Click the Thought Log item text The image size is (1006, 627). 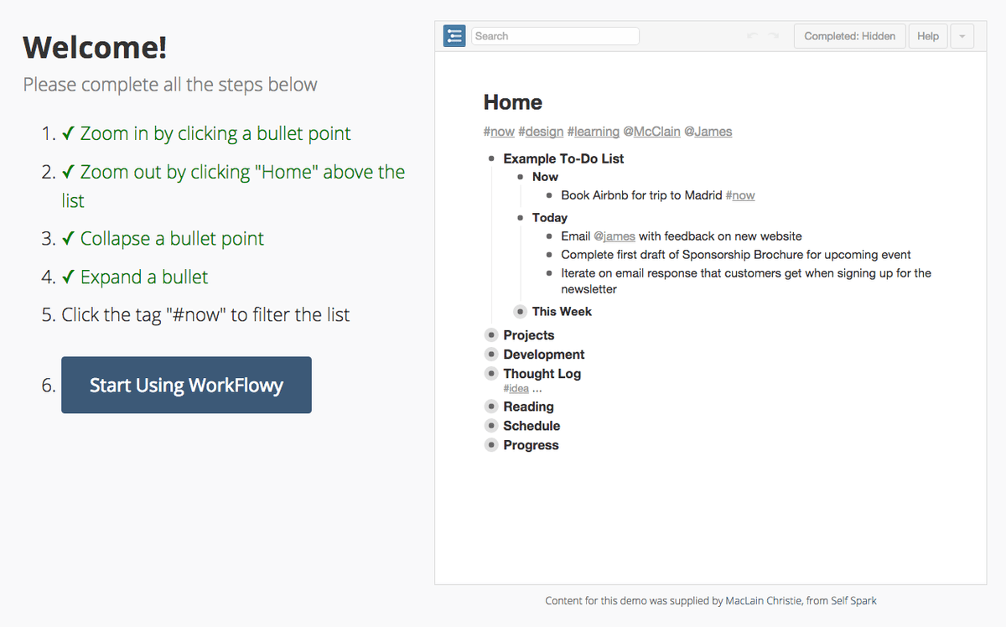pyautogui.click(x=542, y=374)
